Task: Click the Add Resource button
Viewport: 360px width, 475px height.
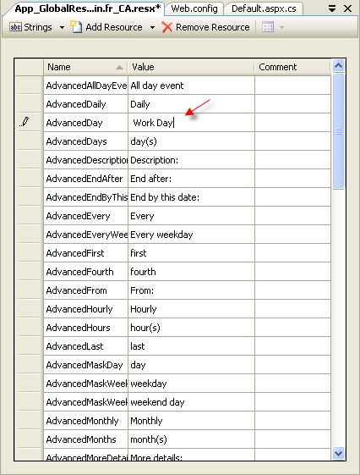Action: point(106,27)
